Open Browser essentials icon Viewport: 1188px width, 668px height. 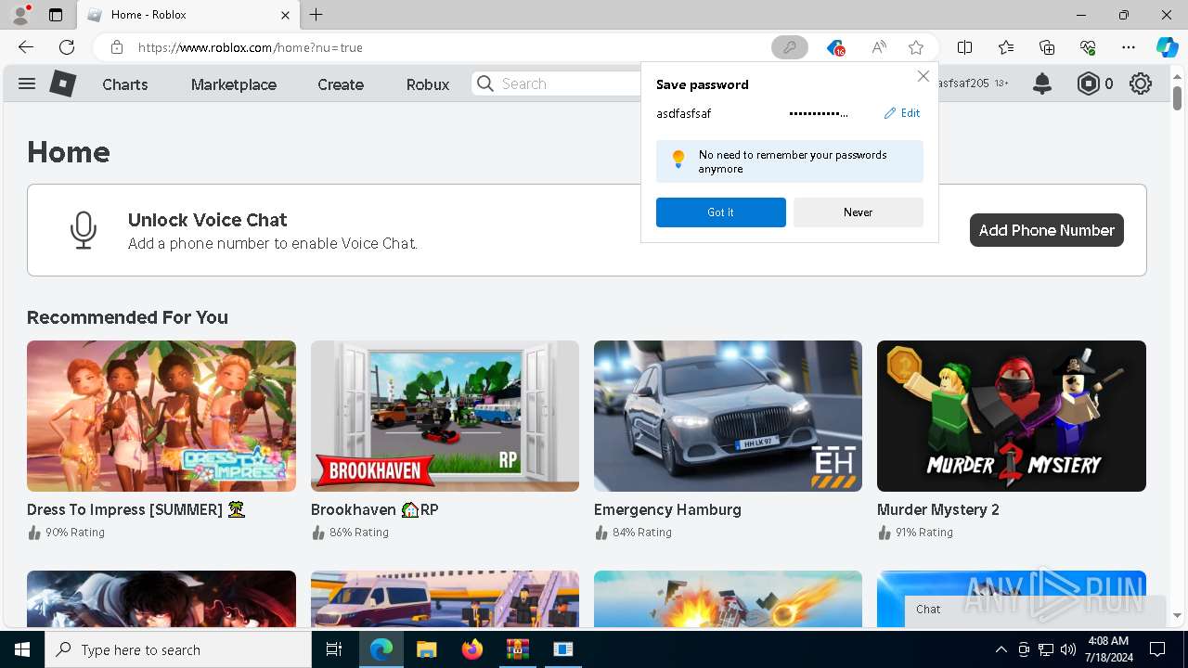tap(1088, 47)
